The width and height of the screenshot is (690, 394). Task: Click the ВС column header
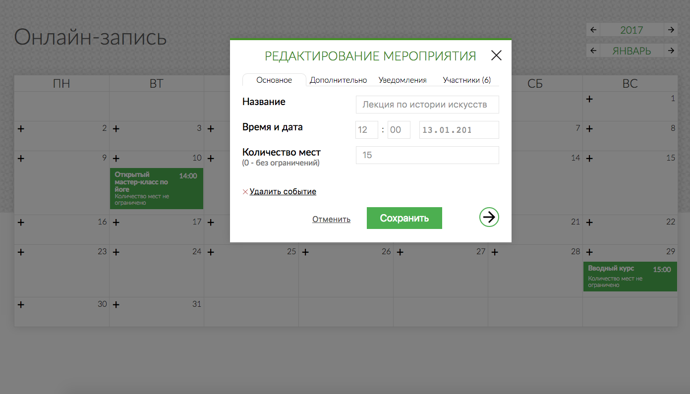[x=630, y=83]
